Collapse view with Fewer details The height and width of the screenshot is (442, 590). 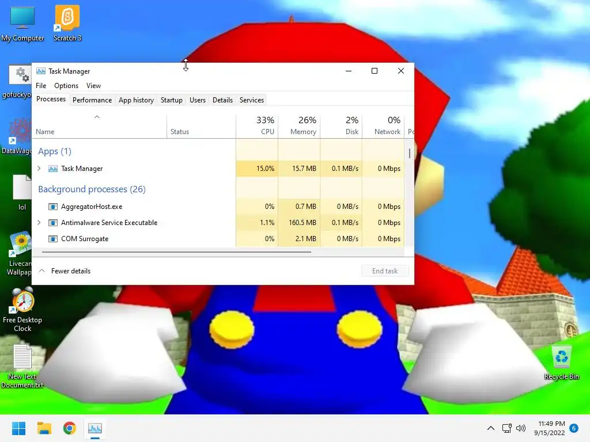65,271
